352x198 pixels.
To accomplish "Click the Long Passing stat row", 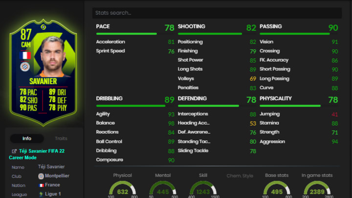I will (x=299, y=79).
